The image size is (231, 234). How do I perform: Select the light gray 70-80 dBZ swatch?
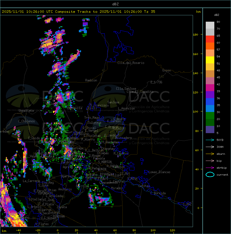[210, 25]
